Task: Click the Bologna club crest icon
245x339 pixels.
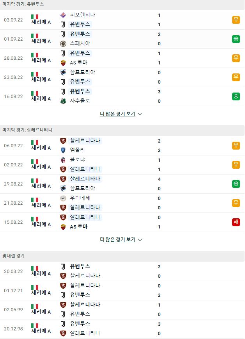Action: pos(63,160)
